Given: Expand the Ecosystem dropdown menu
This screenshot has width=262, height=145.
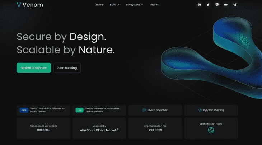Looking at the screenshot, I should coord(135,5).
